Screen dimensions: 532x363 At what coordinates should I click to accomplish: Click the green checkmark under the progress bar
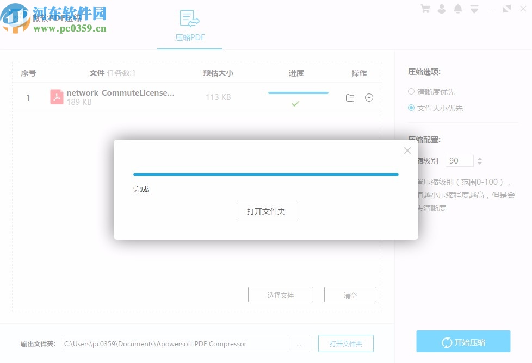[296, 103]
